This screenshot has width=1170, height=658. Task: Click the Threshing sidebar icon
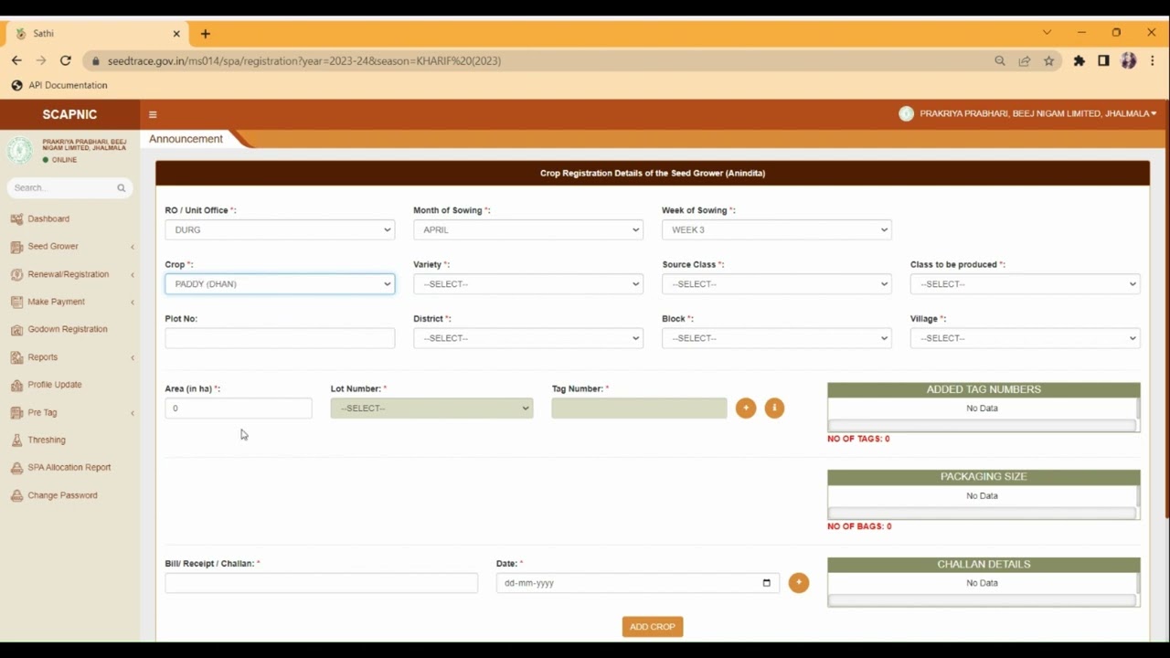coord(16,440)
